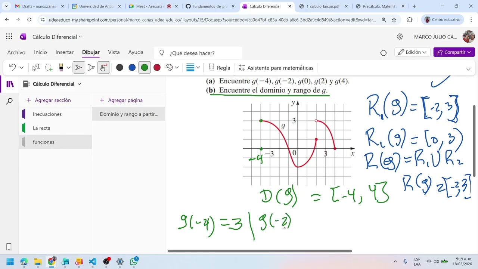Open the Inecuaciones section
Viewport: 478px width, 269px height.
pyautogui.click(x=55, y=114)
